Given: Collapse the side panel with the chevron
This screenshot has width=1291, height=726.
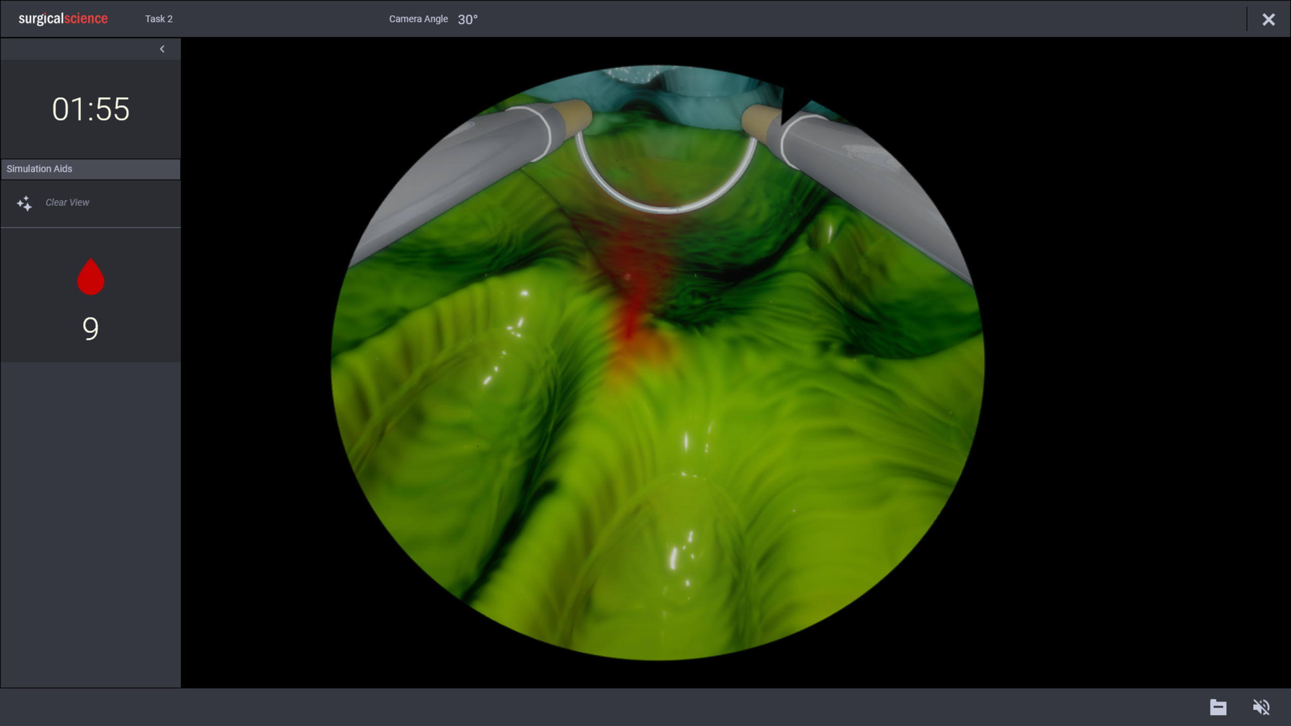Looking at the screenshot, I should coord(162,49).
